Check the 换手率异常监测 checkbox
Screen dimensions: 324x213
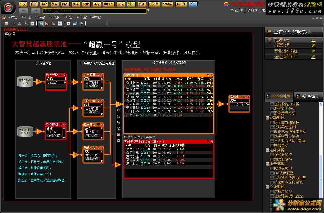[272, 136]
